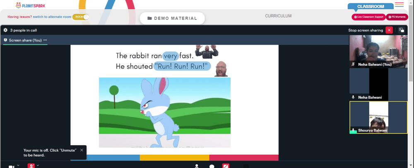
Task: Open Live Classroom Support
Action: pyautogui.click(x=368, y=17)
